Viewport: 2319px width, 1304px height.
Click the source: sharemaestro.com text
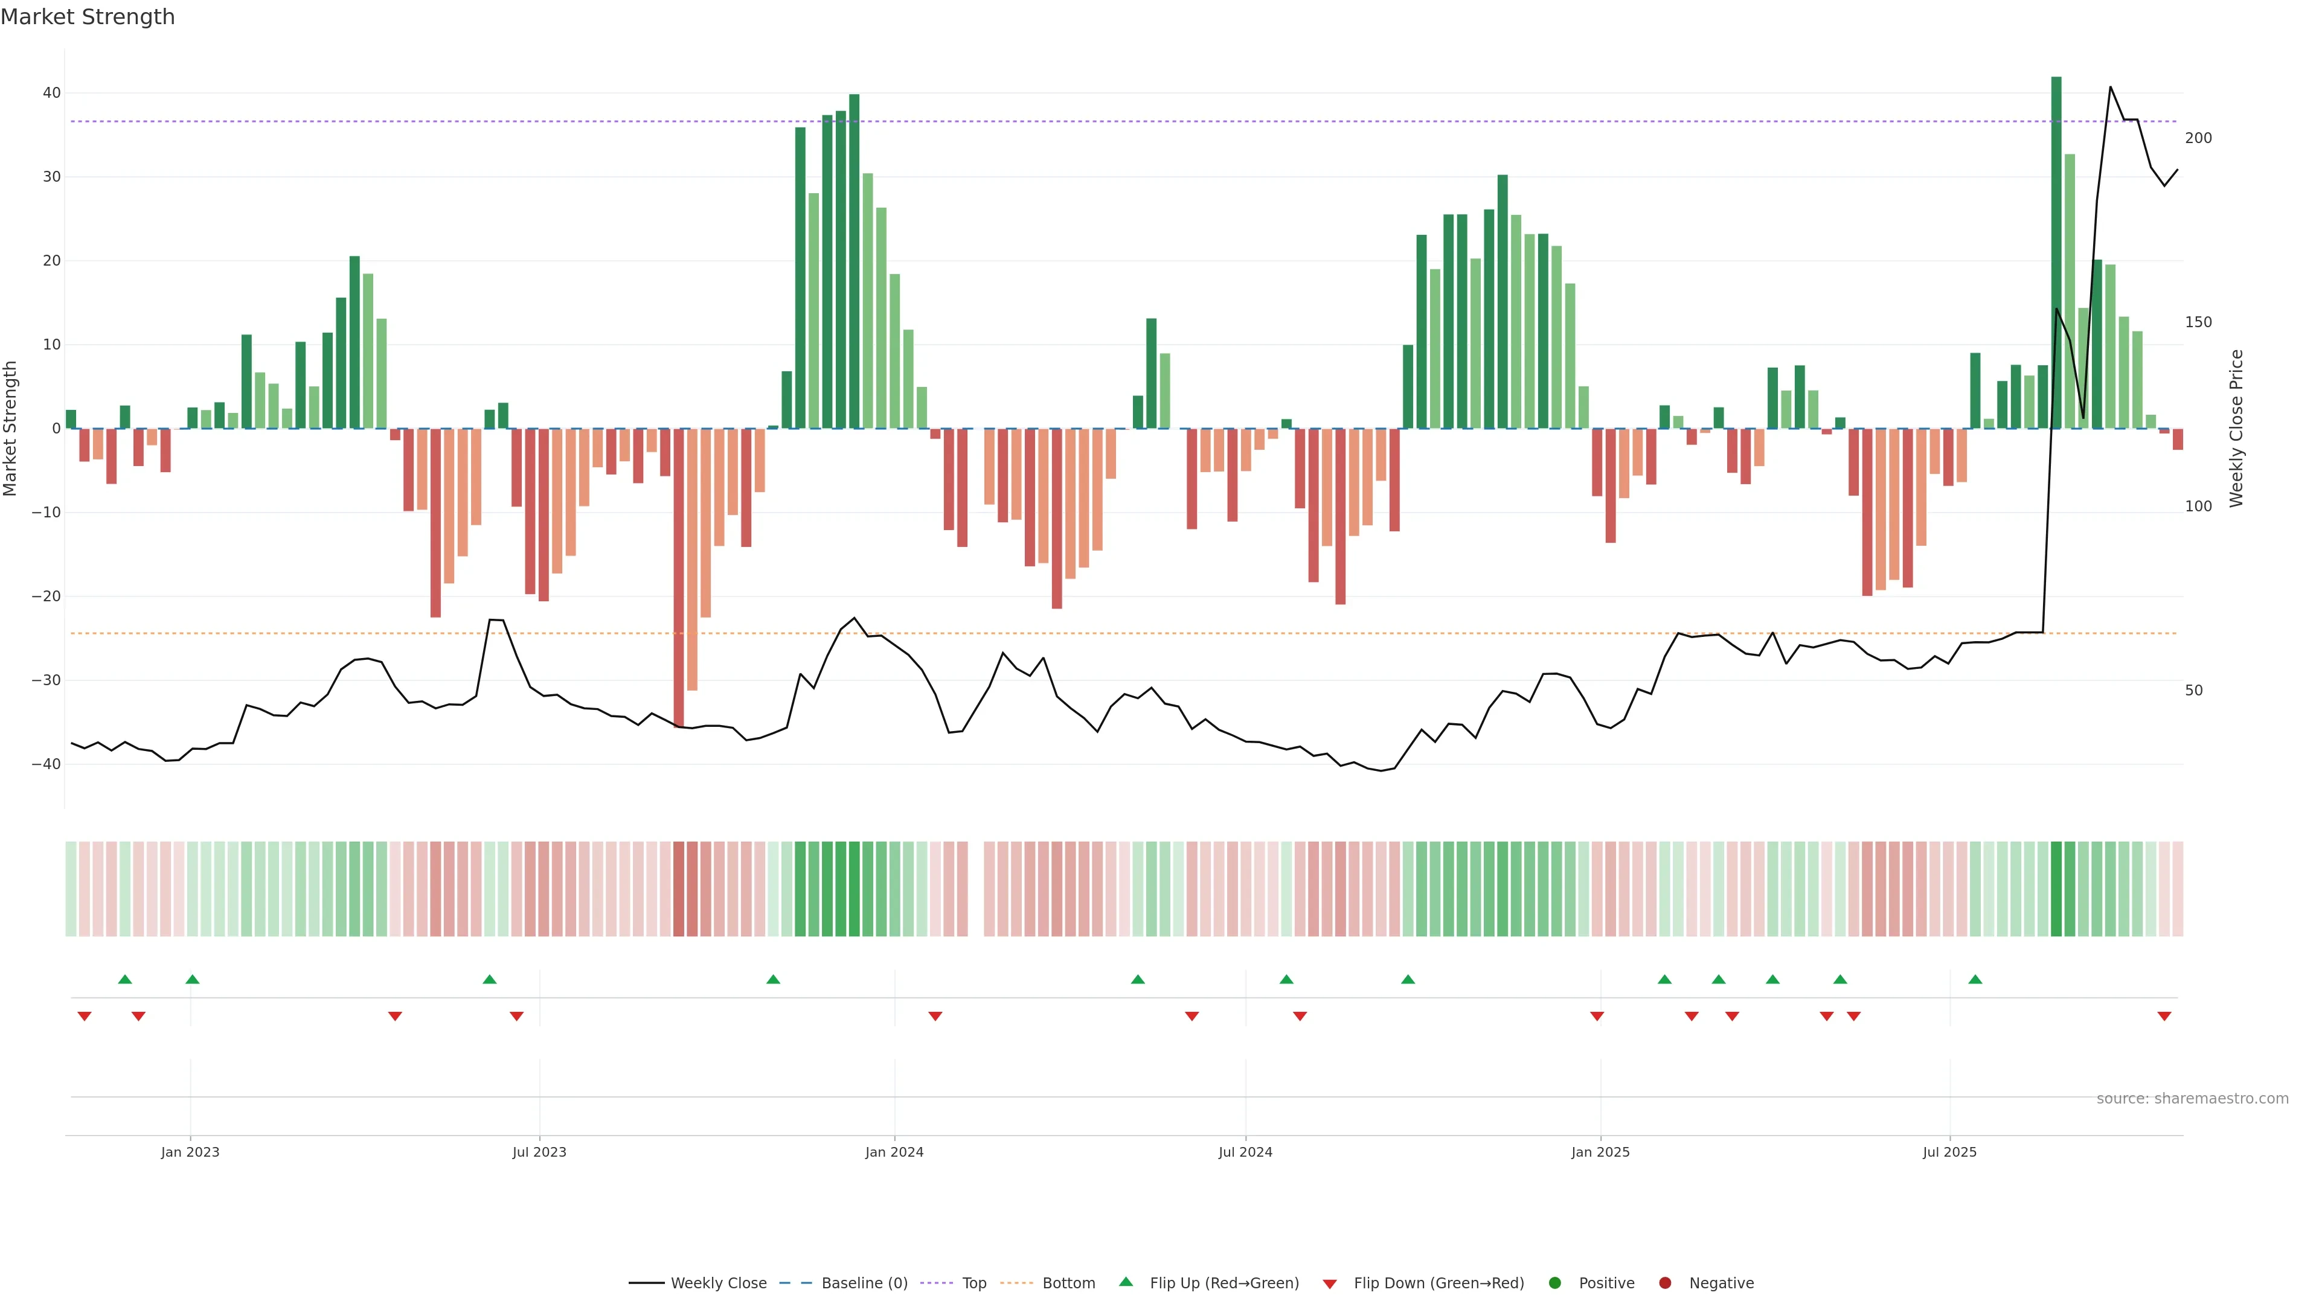[x=2192, y=1098]
